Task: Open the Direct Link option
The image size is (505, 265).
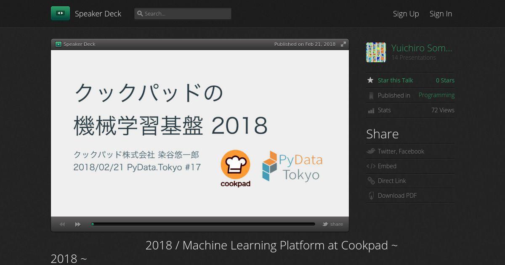Action: [x=392, y=181]
